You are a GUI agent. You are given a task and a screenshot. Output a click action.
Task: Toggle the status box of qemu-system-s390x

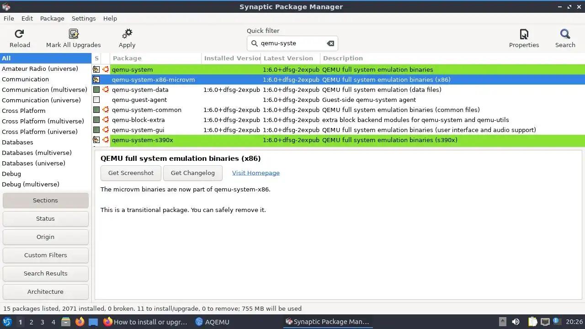[96, 140]
